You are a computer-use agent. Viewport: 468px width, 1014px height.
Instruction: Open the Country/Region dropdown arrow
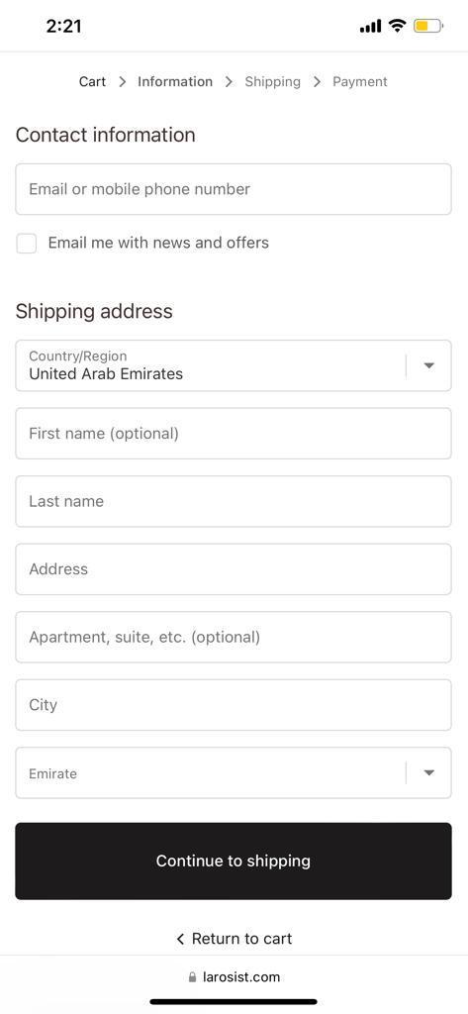click(x=428, y=365)
